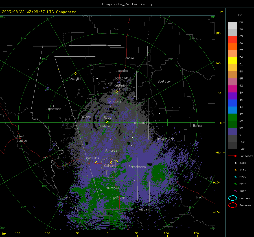Select yellow radar-center marker above Didsbury
This screenshot has height=237, width=254.
pyautogui.click(x=108, y=123)
